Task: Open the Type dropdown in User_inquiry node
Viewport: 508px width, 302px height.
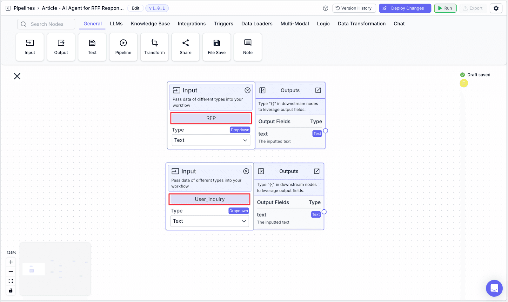Action: [x=210, y=221]
